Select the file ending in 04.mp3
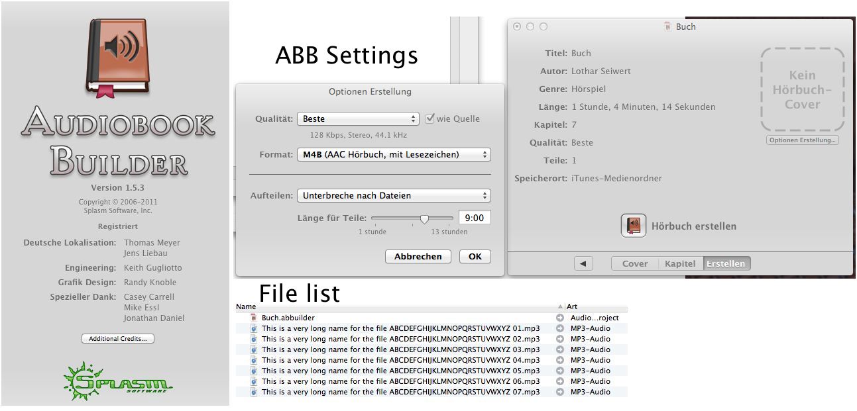This screenshot has width=857, height=411. pos(400,360)
